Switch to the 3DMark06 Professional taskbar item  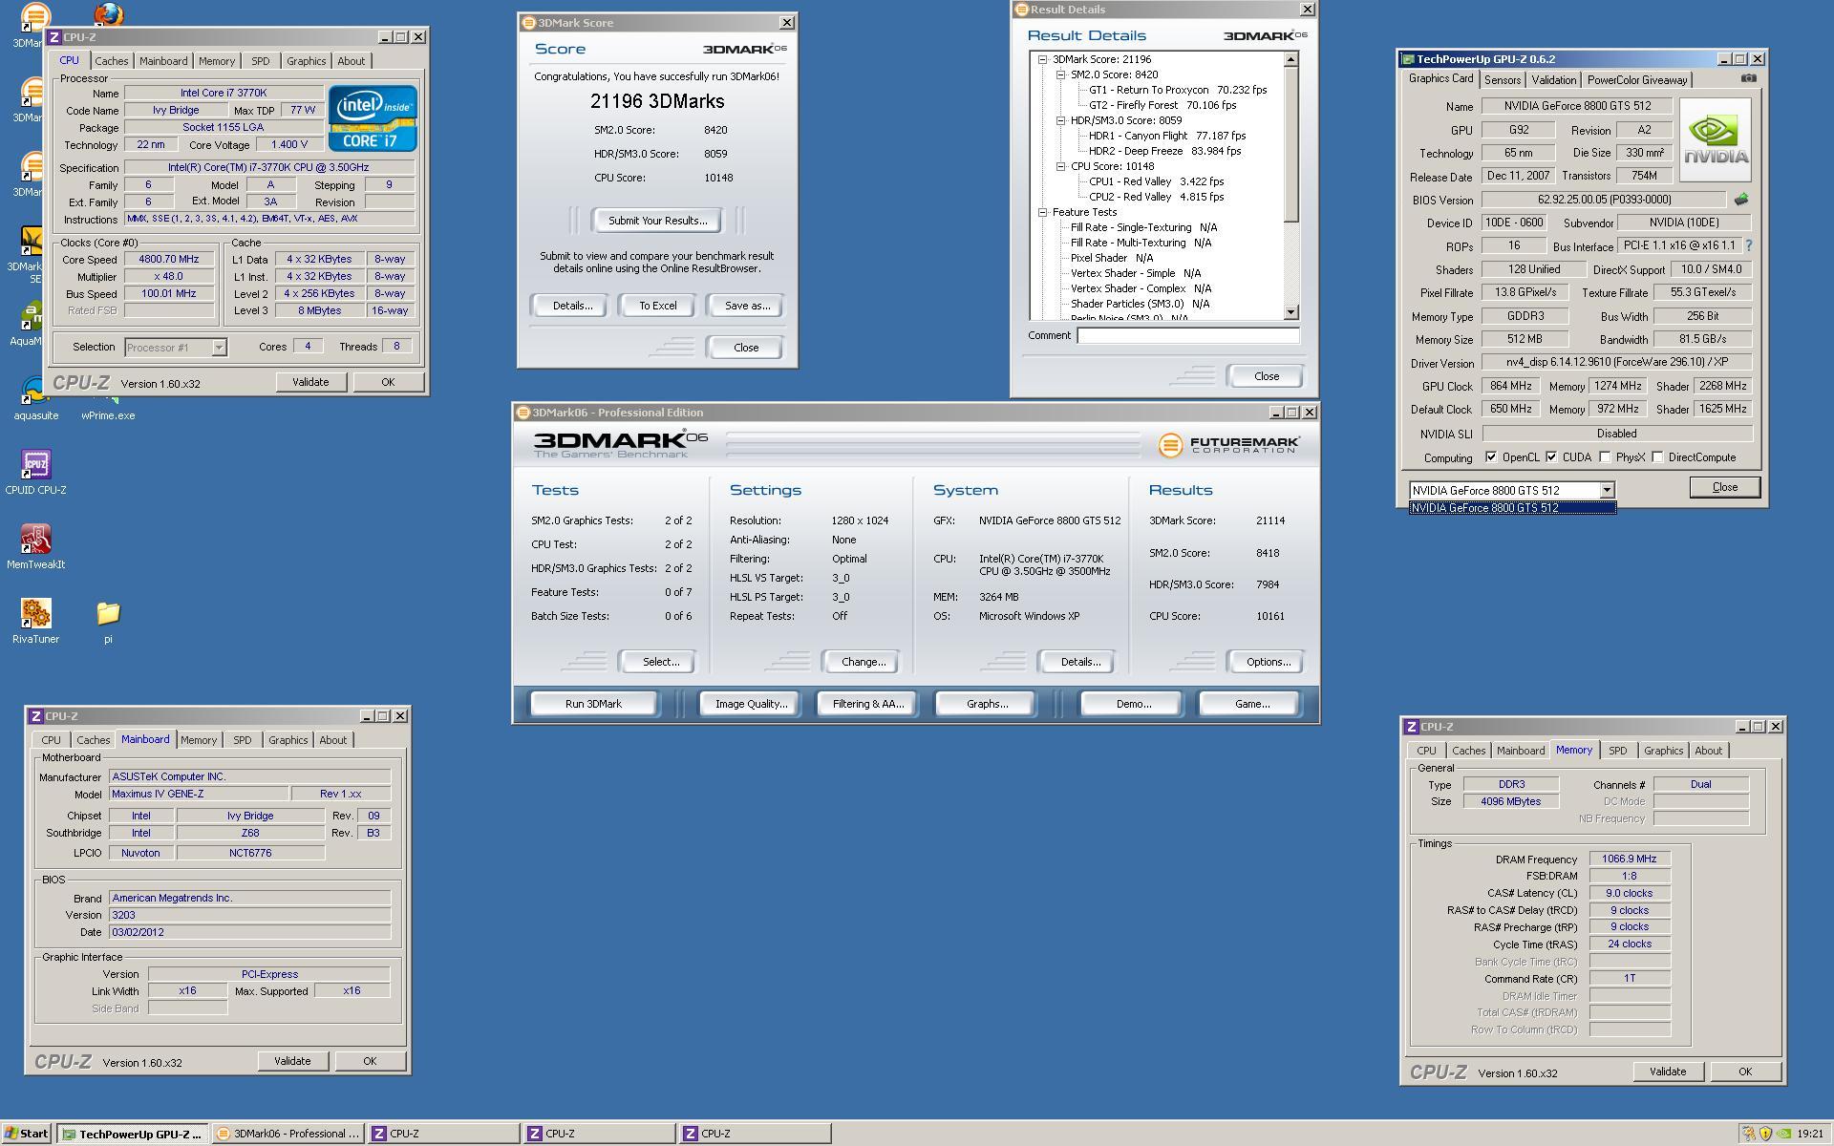point(288,1134)
